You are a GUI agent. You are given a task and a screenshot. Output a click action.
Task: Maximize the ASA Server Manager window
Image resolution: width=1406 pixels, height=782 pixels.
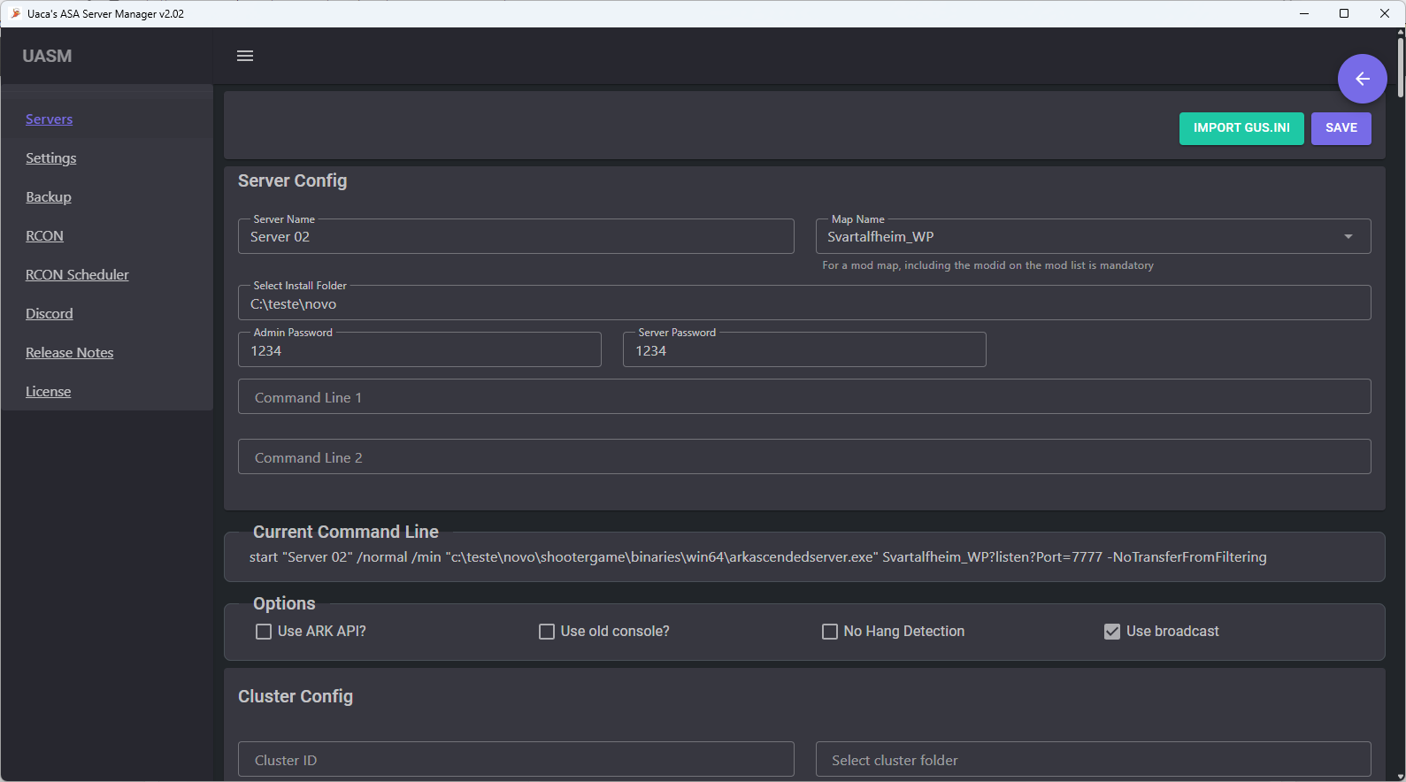(x=1344, y=13)
